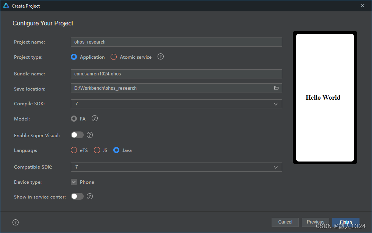Click the Bundle name input field
372x233 pixels.
pyautogui.click(x=176, y=74)
